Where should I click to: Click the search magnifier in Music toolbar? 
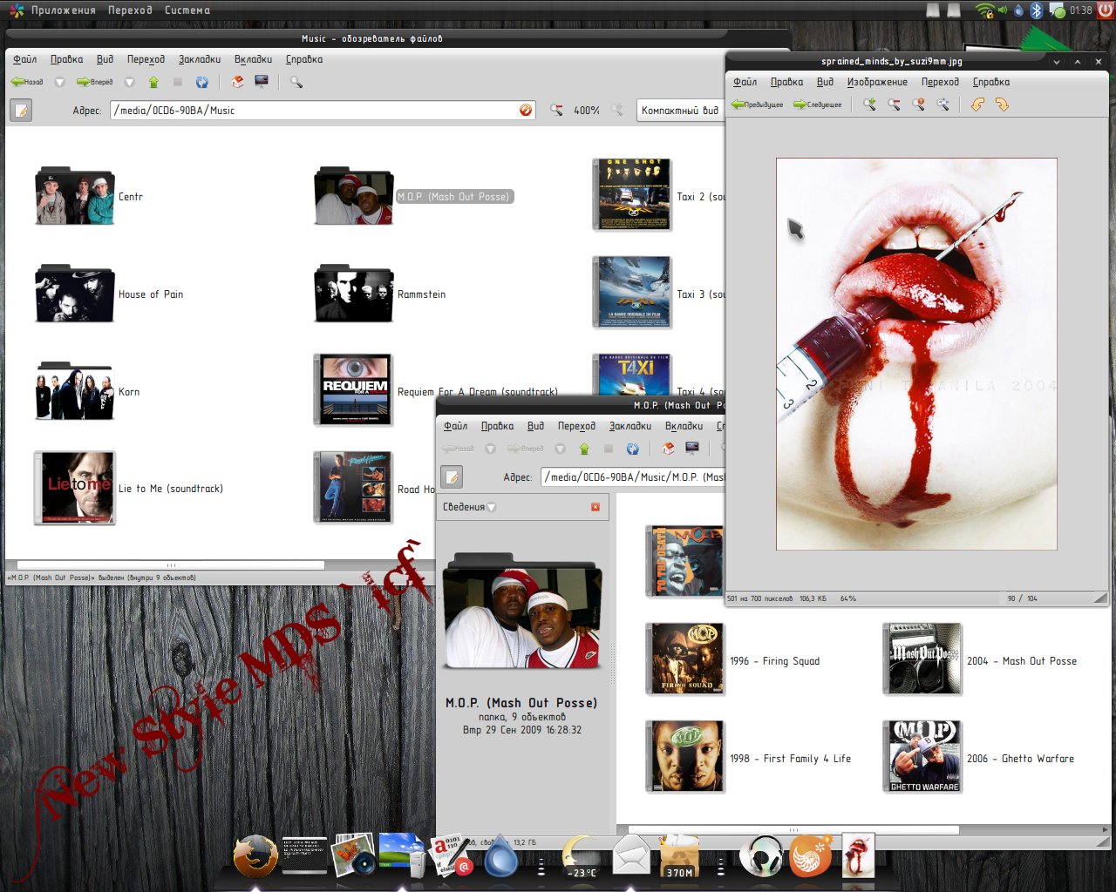[296, 82]
